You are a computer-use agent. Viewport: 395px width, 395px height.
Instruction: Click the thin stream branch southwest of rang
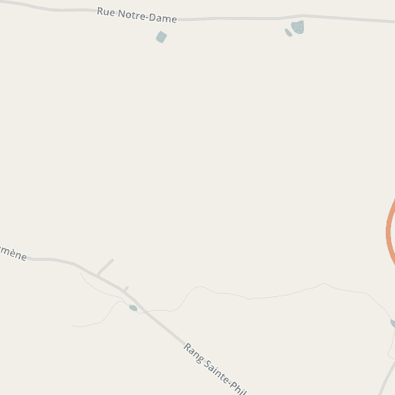pos(98,315)
